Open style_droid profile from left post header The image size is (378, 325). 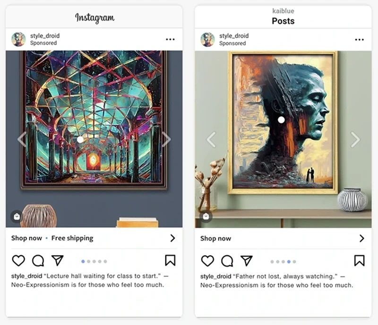pyautogui.click(x=45, y=36)
